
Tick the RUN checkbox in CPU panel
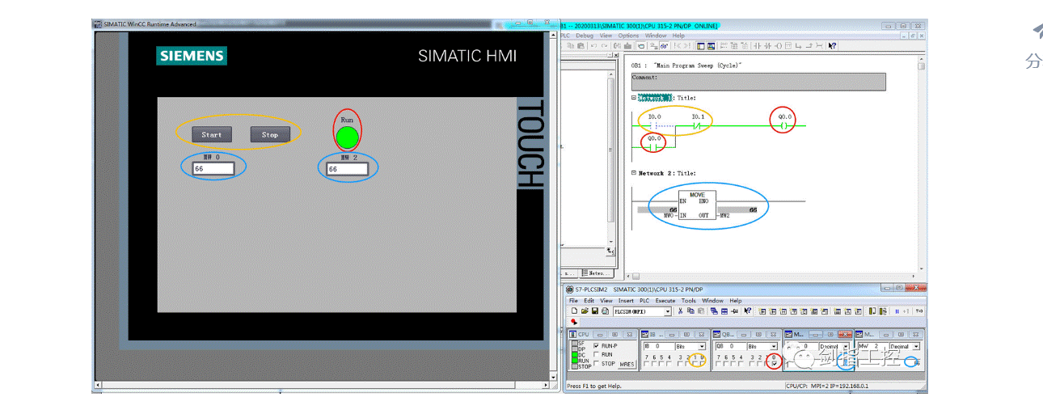[x=597, y=354]
